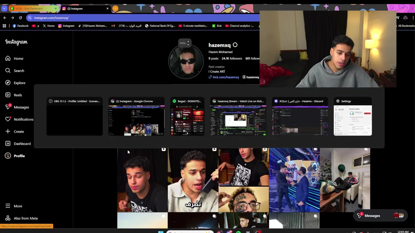This screenshot has height=233, width=415.
Task: Reload the Instagram page
Action: pyautogui.click(x=20, y=18)
